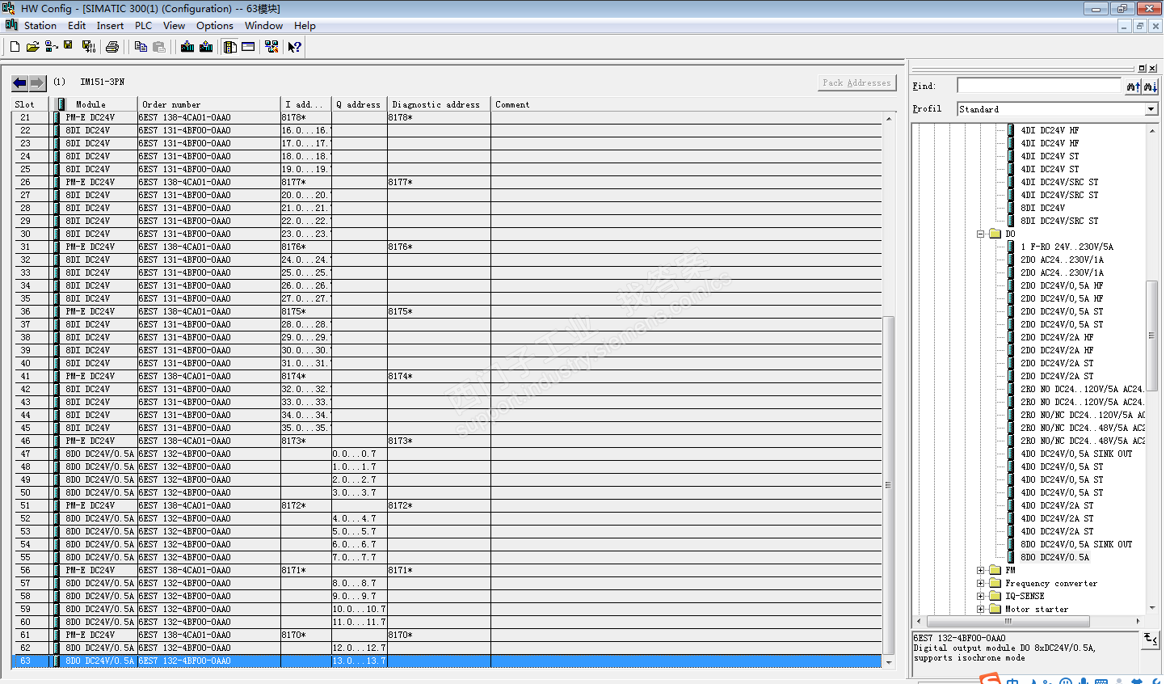
Task: Click the document icon beside Station menu
Action: [12, 25]
